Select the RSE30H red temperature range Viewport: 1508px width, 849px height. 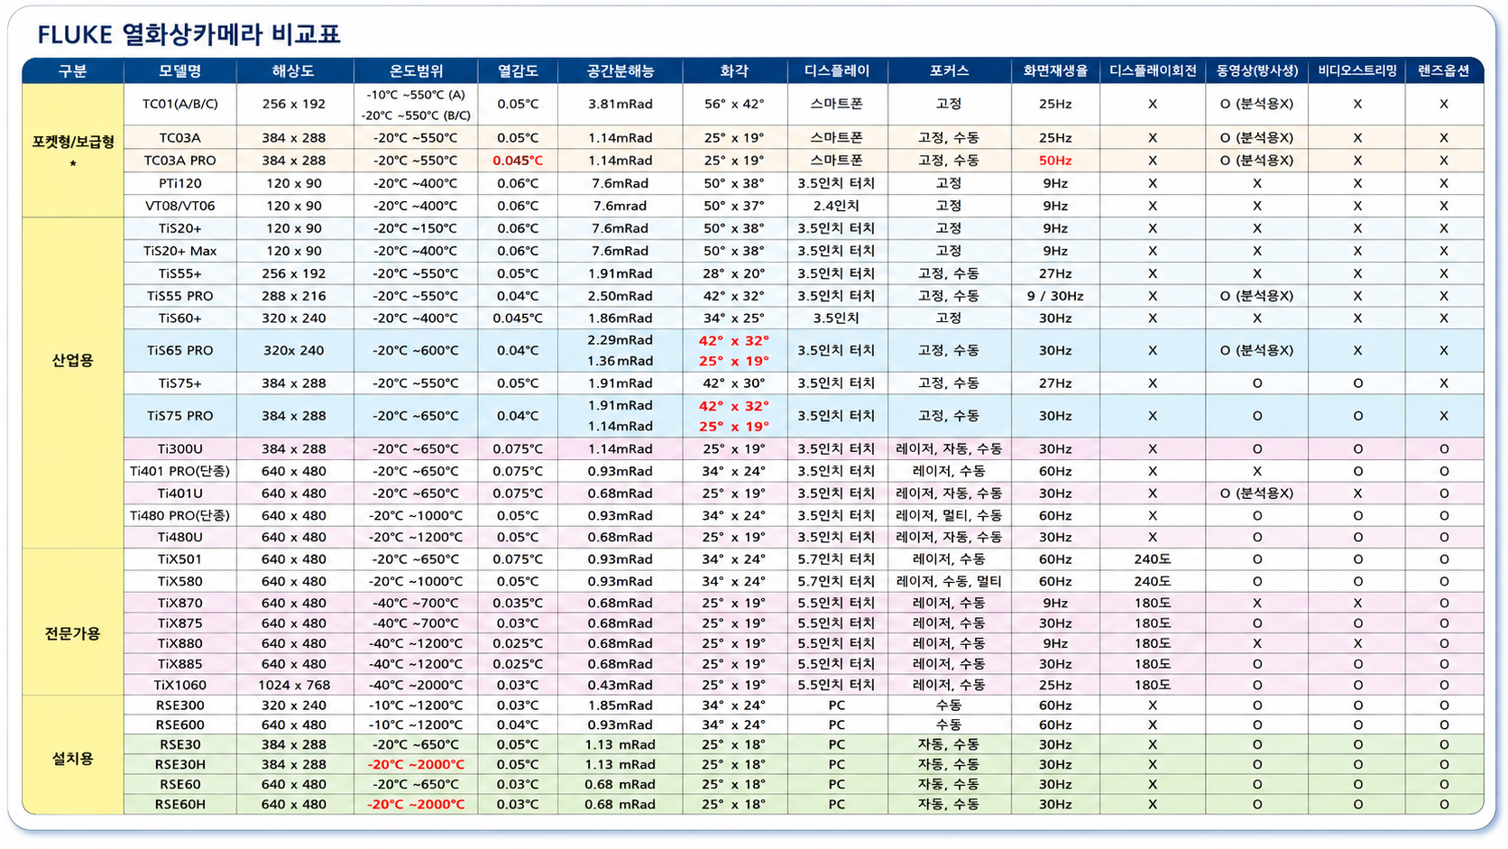pos(416,764)
